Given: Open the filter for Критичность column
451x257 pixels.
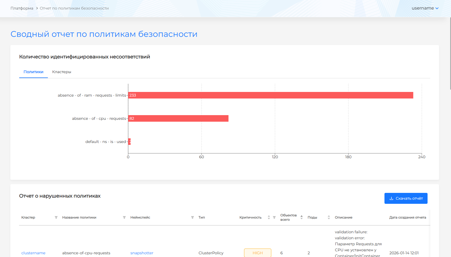Looking at the screenshot, I should coord(274,217).
